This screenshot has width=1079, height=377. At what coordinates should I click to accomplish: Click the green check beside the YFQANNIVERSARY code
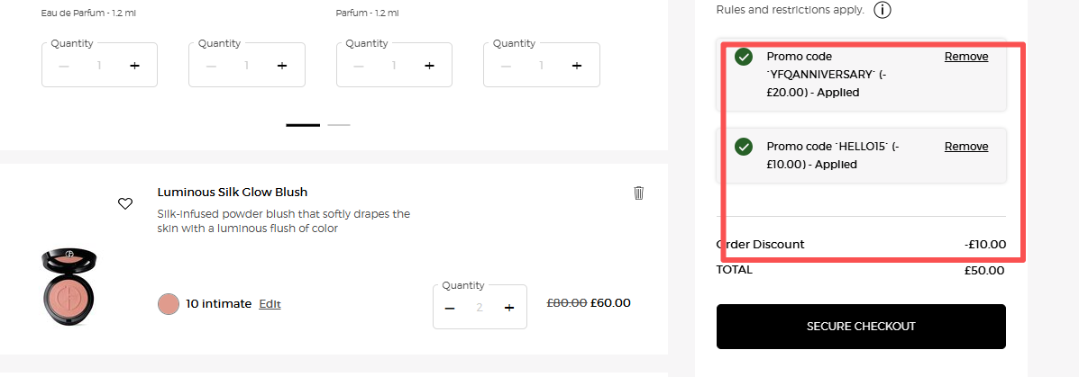pyautogui.click(x=744, y=57)
